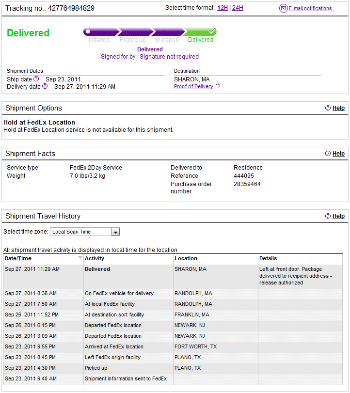Click the delivered checkmark on progress bar
The image size is (350, 393).
(x=212, y=31)
